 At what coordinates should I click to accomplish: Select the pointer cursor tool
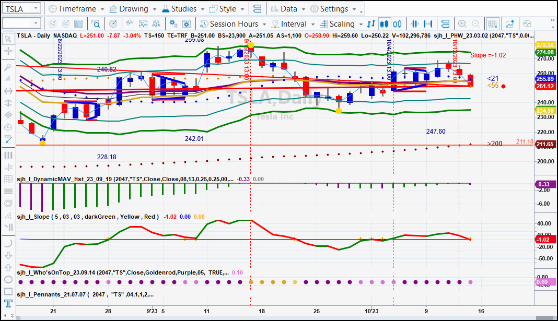[x=8, y=39]
